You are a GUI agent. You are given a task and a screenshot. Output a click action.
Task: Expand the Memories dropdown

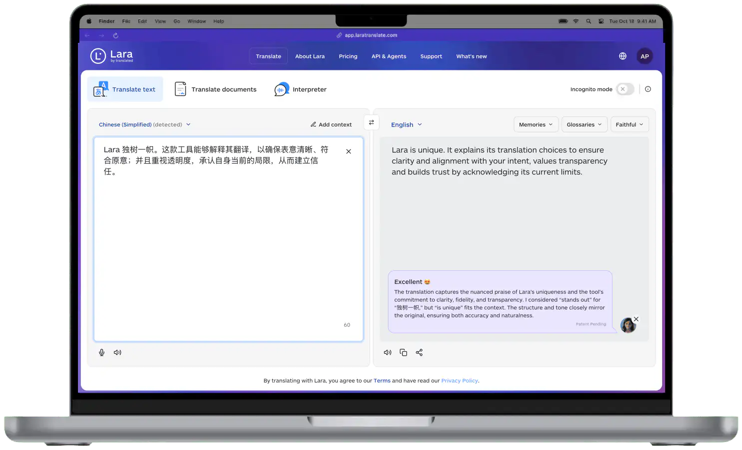pyautogui.click(x=536, y=125)
